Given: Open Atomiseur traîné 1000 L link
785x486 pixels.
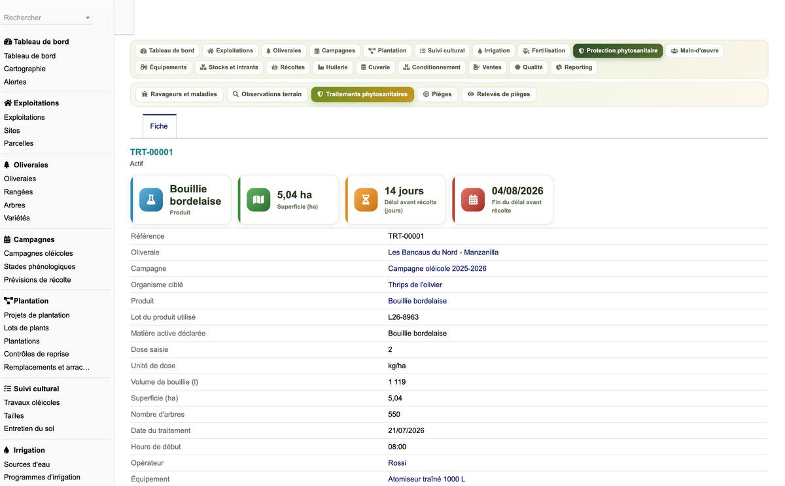Looking at the screenshot, I should (x=427, y=479).
